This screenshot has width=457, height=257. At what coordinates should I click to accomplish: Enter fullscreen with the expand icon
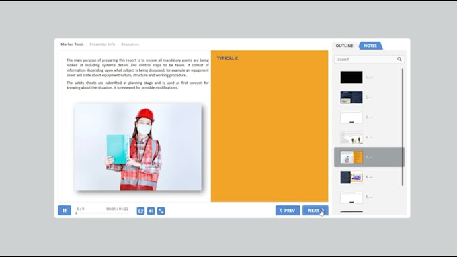coord(161,211)
